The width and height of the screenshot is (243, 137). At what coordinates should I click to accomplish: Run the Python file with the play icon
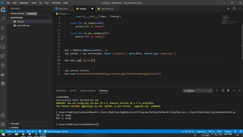pyautogui.click(x=228, y=8)
